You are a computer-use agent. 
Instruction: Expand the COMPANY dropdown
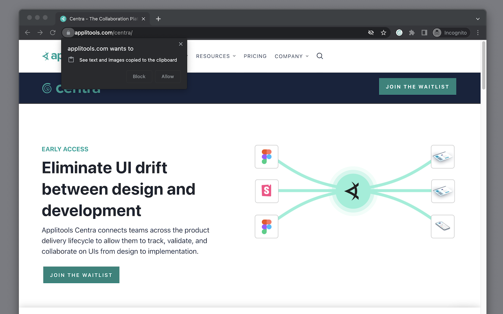click(291, 56)
